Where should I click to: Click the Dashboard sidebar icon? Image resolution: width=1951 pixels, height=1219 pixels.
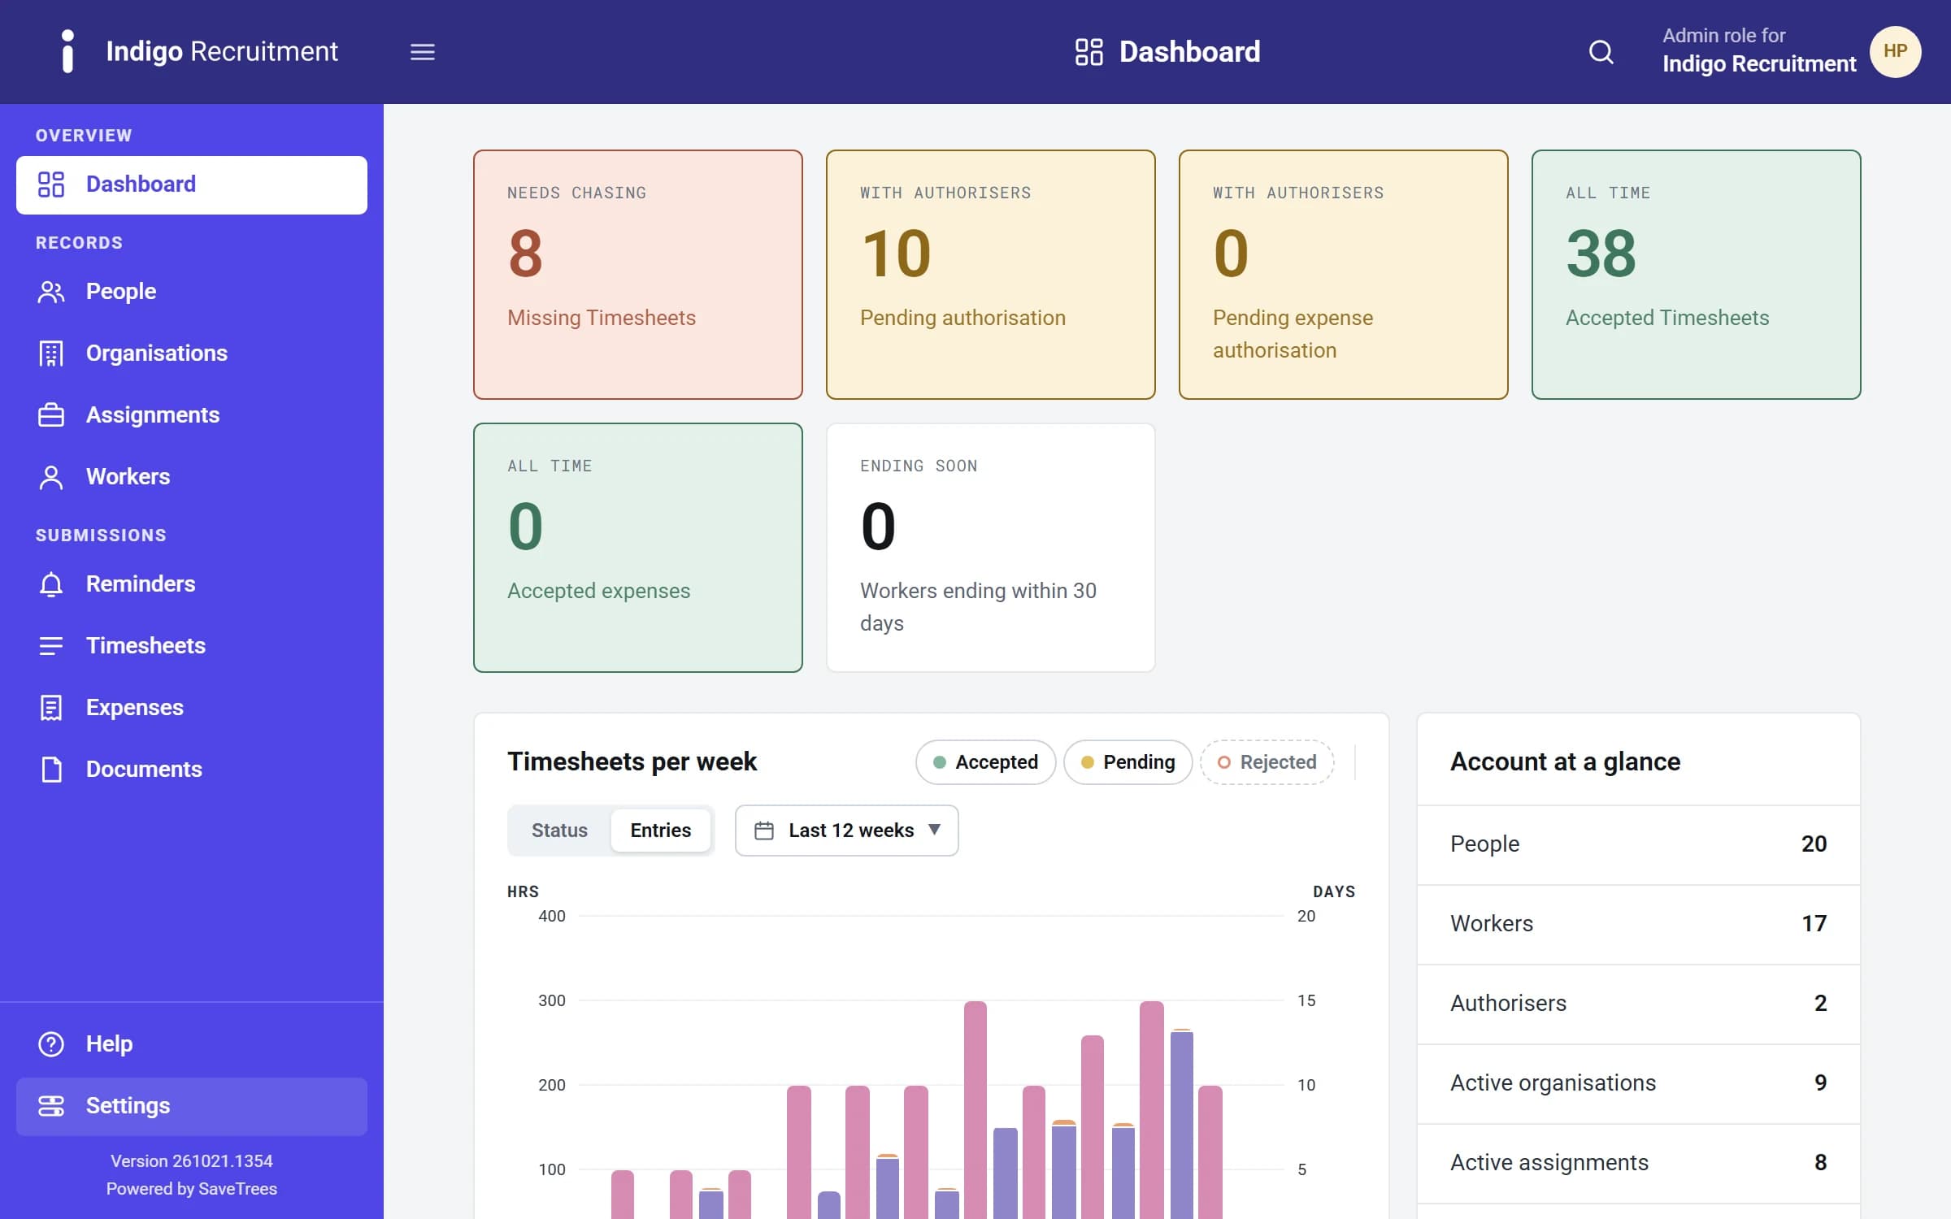pos(51,184)
